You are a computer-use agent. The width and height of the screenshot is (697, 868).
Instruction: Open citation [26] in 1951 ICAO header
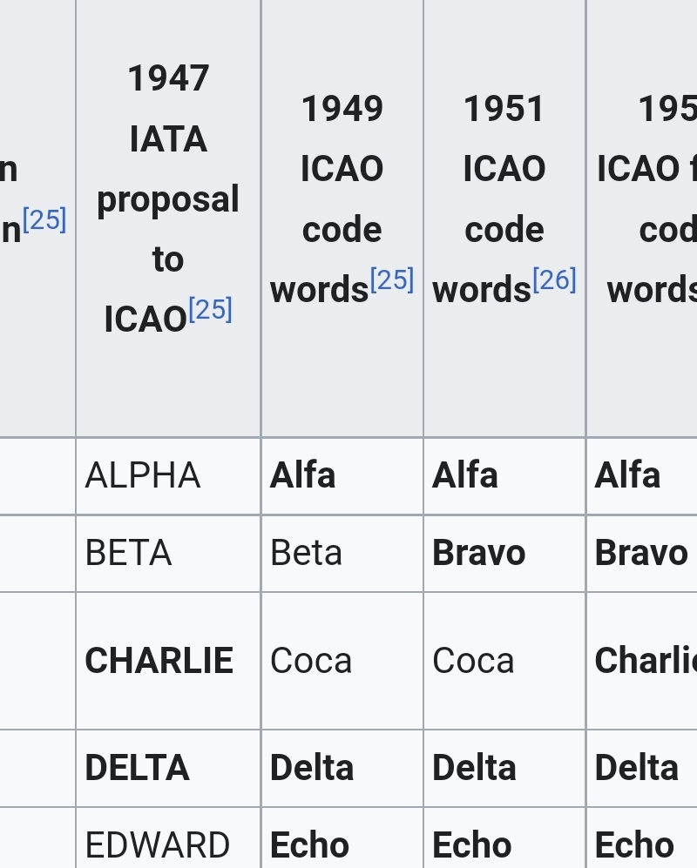(x=555, y=279)
